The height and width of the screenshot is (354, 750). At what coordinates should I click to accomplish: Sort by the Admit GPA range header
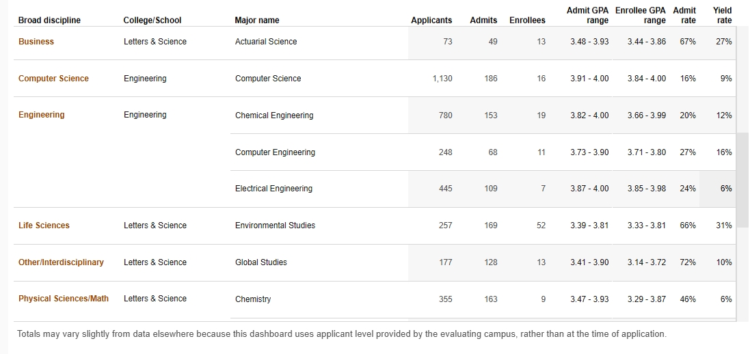587,16
